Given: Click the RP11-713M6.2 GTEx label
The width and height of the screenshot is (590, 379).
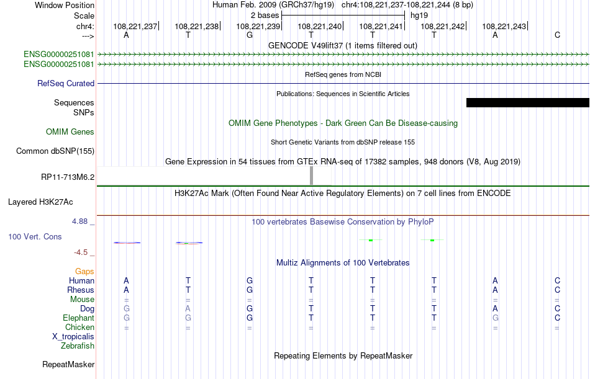Looking at the screenshot, I should [x=68, y=177].
